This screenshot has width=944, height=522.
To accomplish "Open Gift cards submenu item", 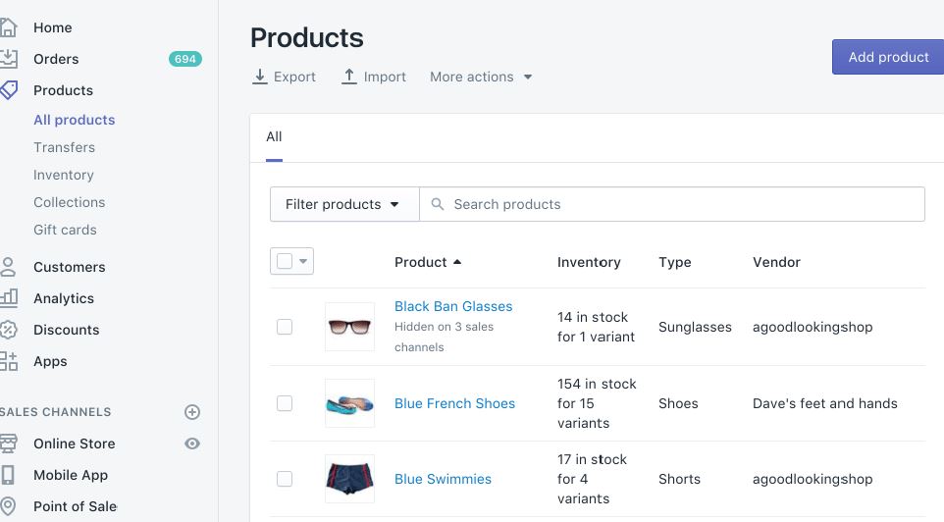I will [65, 230].
